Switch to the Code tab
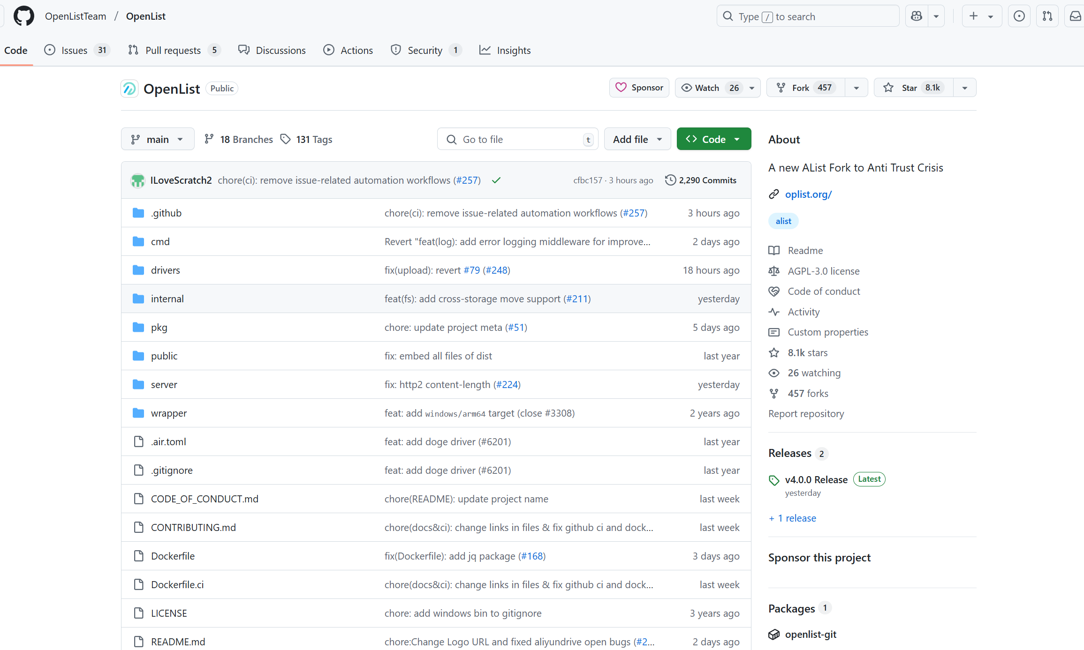Image resolution: width=1084 pixels, height=650 pixels. [16, 50]
